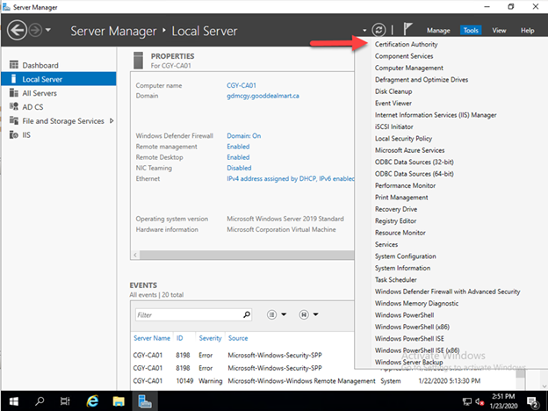Open Event Viewer from the list
The image size is (548, 411).
393,103
